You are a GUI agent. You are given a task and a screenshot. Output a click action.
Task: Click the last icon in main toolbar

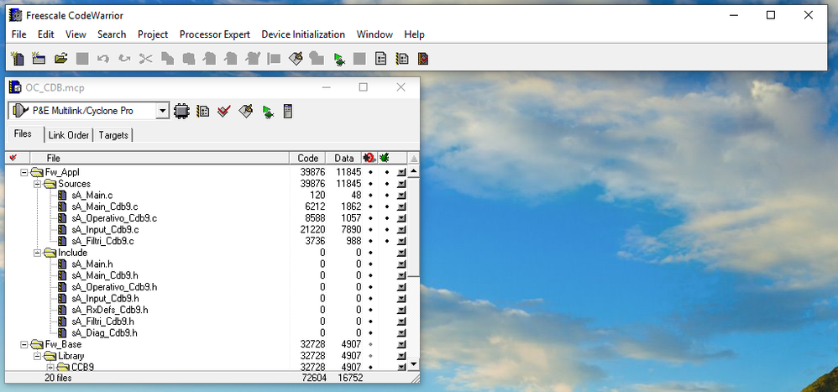click(x=423, y=58)
